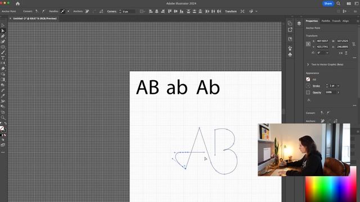Click the X position field
The width and height of the screenshot is (360, 202).
coord(322,41)
